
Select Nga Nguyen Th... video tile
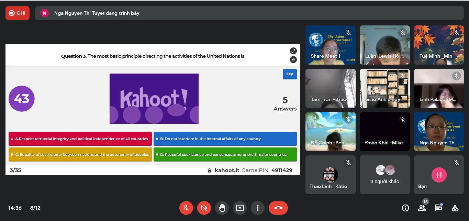(439, 132)
